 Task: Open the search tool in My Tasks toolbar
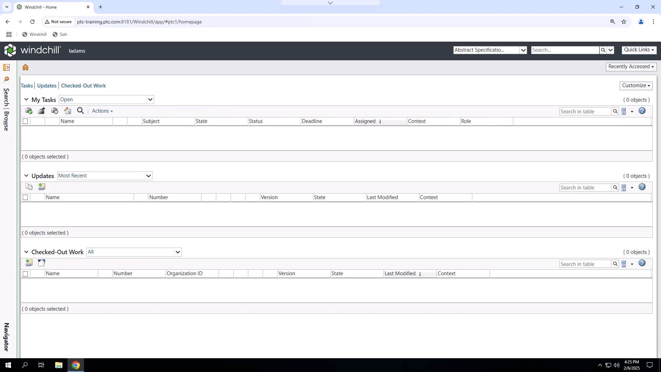coord(80,111)
